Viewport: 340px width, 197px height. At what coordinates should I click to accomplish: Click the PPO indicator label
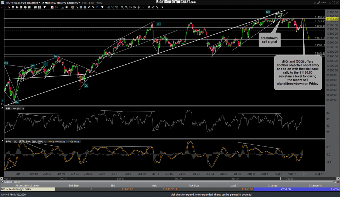(x=8, y=141)
